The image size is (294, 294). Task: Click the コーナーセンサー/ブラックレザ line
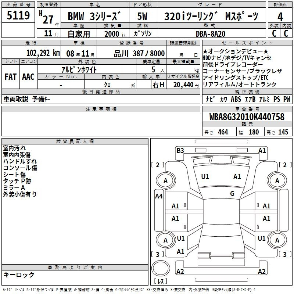(x=242, y=71)
